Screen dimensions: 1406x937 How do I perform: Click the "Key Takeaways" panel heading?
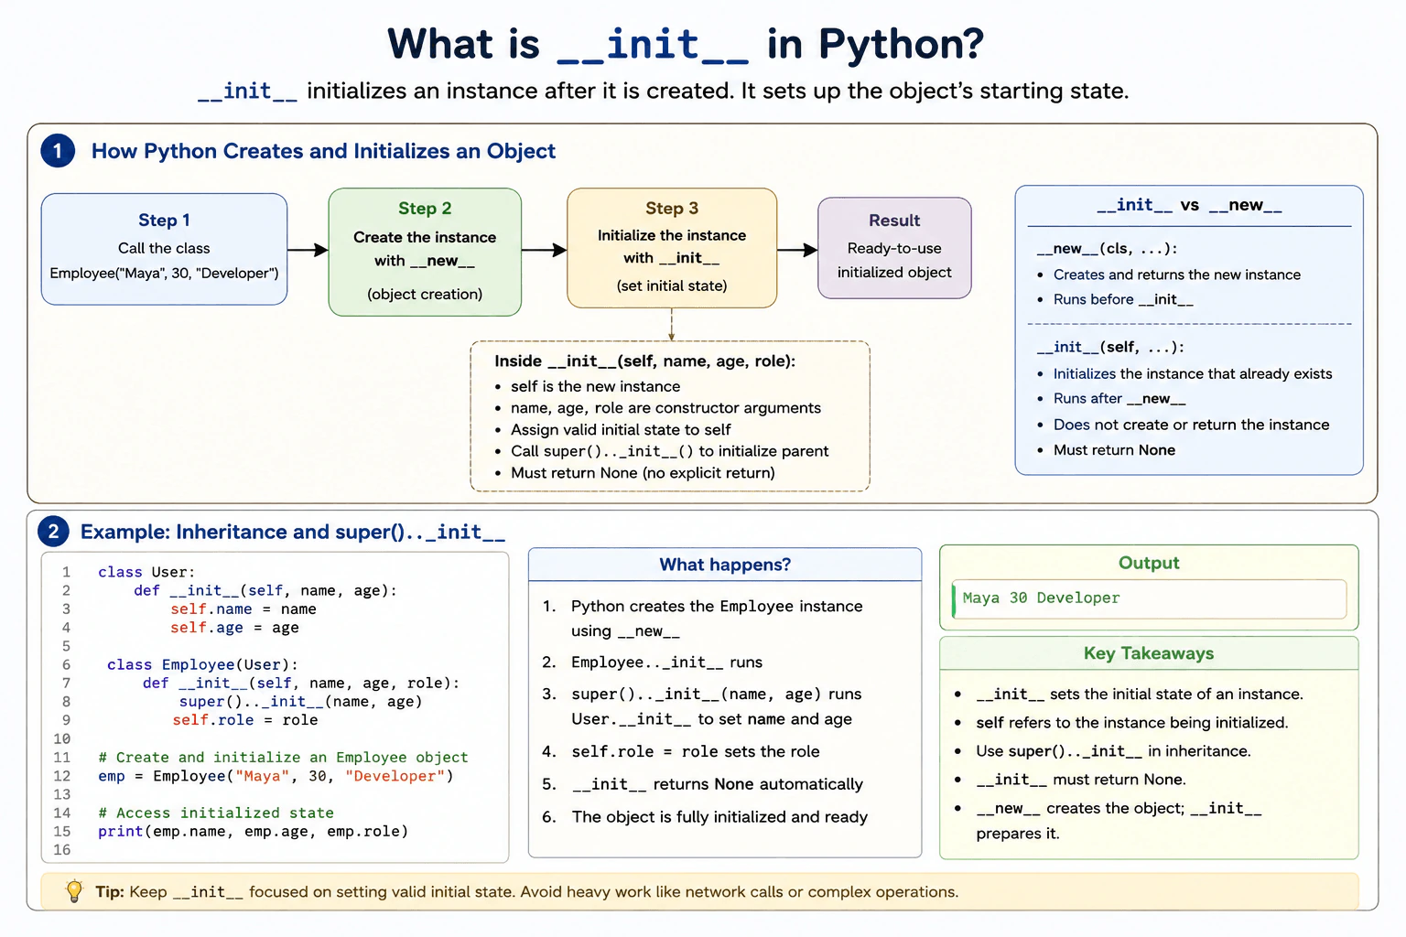click(1149, 653)
